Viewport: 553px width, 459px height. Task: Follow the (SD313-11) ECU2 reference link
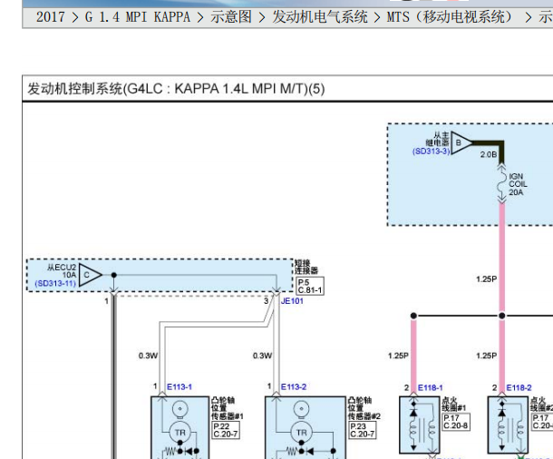tap(55, 283)
